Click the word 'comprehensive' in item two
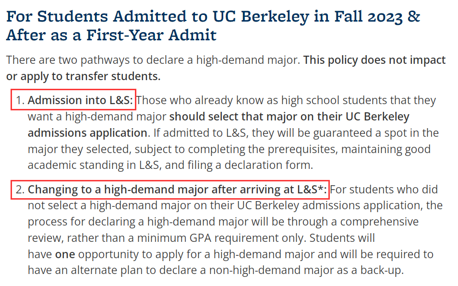 tap(379, 222)
